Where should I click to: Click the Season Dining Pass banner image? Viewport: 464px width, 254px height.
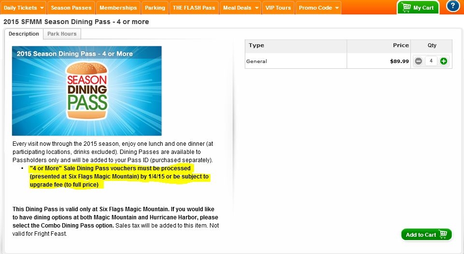tap(87, 91)
